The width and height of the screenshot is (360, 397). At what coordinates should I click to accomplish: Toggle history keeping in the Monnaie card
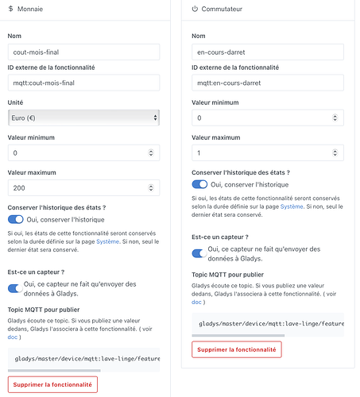point(16,219)
